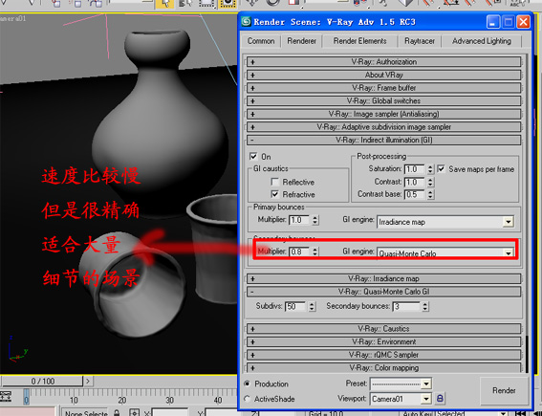
Task: Expand V-Ray Frame buffer rollout
Action: pyautogui.click(x=383, y=88)
